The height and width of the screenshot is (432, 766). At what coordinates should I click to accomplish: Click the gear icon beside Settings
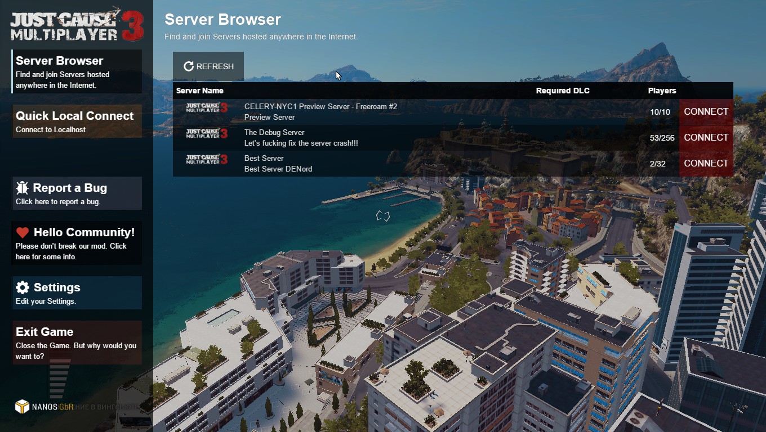23,287
